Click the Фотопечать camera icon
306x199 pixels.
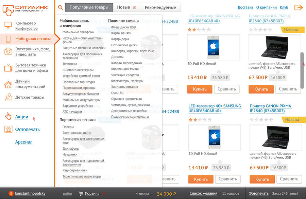click(8, 130)
